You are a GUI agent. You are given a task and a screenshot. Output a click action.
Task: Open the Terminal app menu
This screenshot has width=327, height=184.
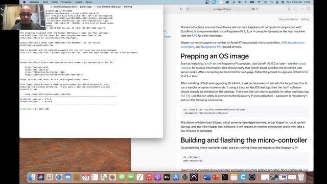pos(34,2)
